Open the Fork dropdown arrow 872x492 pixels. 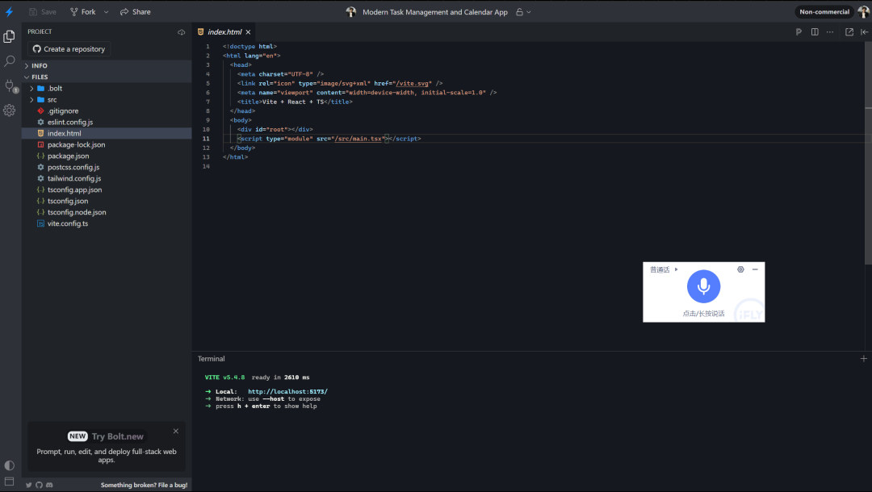pyautogui.click(x=107, y=11)
